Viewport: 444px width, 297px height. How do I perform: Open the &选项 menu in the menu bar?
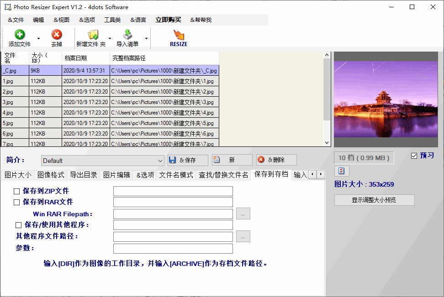(87, 20)
